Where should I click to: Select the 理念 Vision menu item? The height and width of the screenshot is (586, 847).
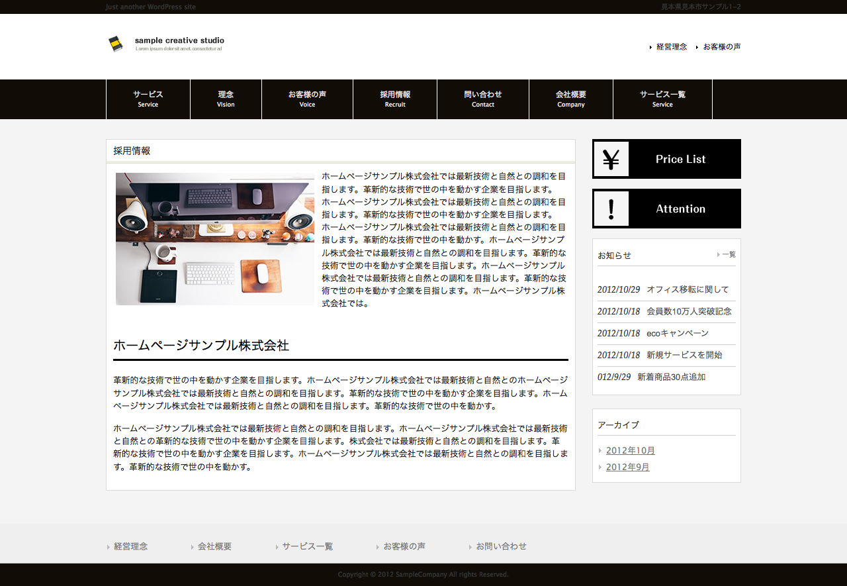coord(226,99)
